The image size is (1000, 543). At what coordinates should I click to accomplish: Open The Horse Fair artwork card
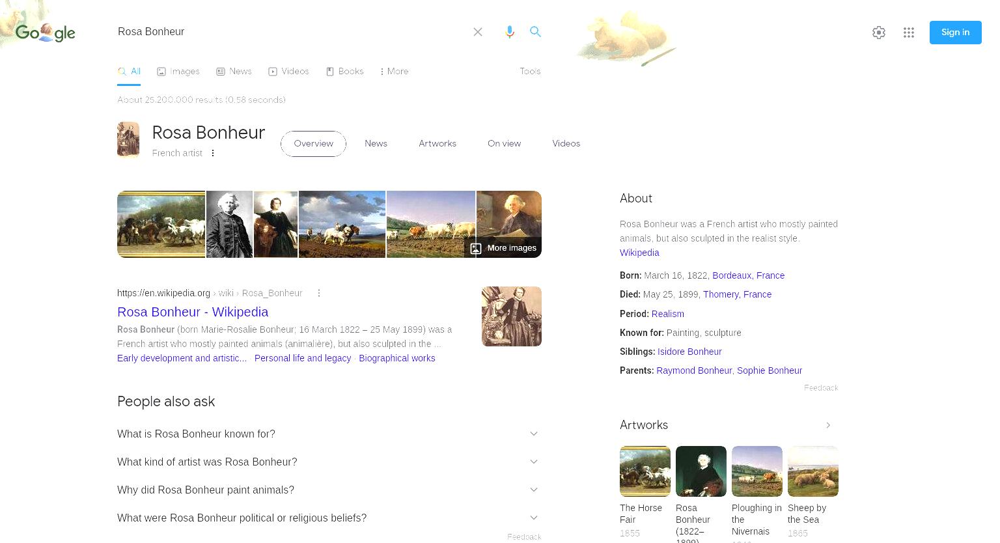click(x=645, y=492)
